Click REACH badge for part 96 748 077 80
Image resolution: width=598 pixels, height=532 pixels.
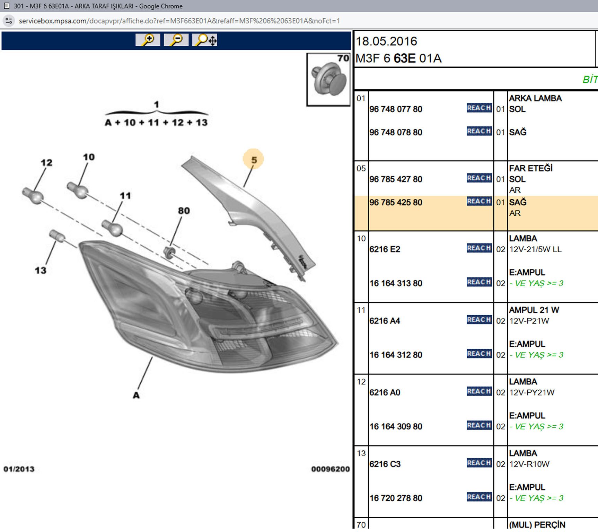pos(479,108)
